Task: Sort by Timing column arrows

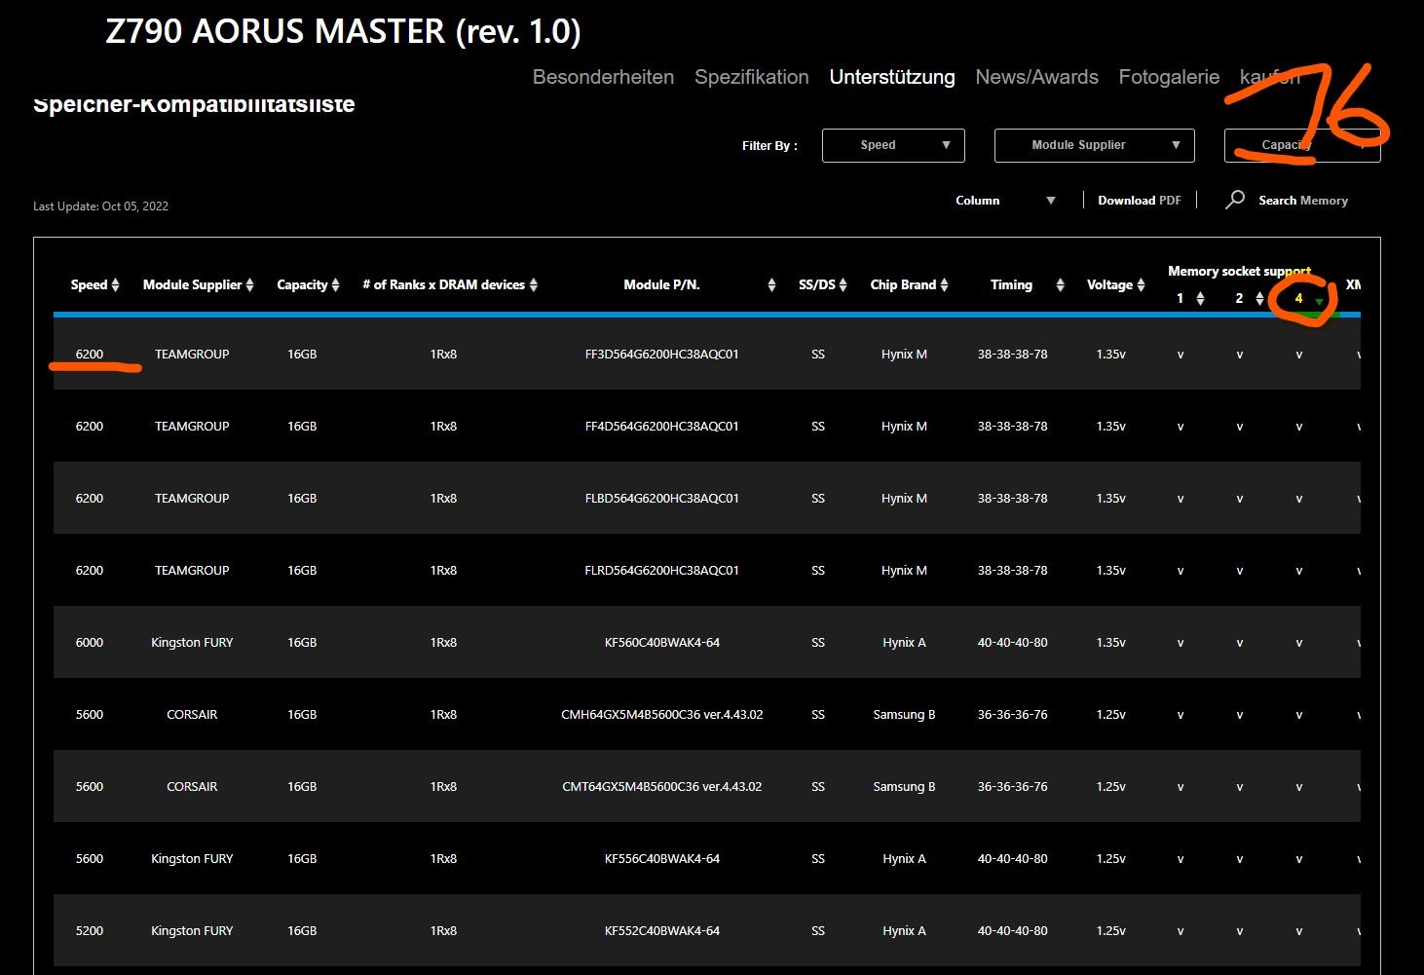Action: tap(1060, 285)
